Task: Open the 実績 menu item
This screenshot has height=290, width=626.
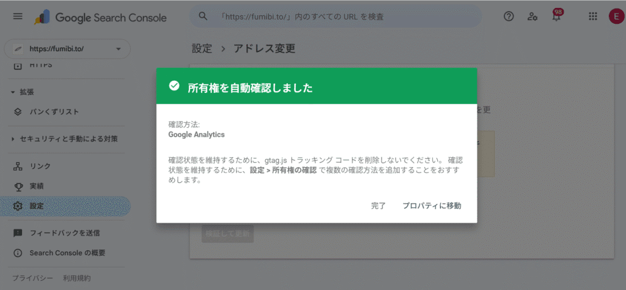Action: click(37, 186)
